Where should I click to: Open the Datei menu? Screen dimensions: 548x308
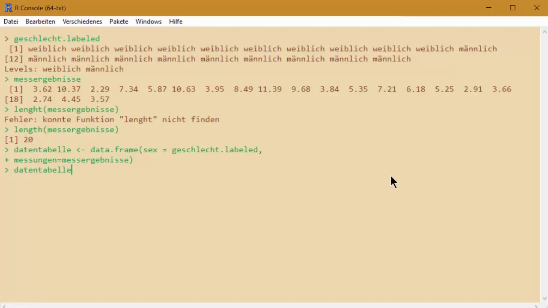pyautogui.click(x=11, y=21)
